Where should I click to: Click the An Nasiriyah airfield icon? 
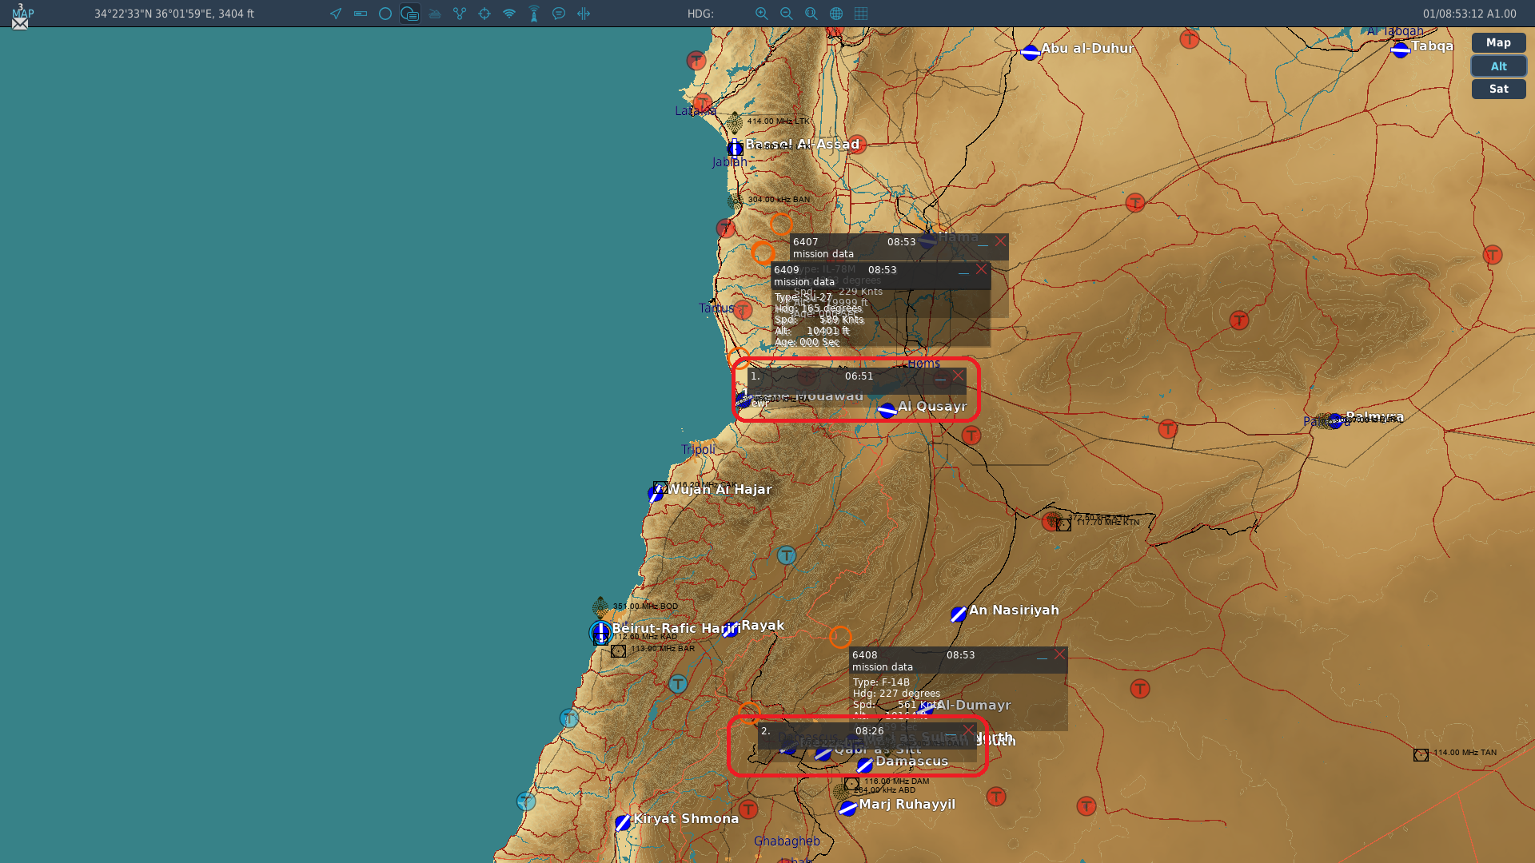pyautogui.click(x=959, y=614)
